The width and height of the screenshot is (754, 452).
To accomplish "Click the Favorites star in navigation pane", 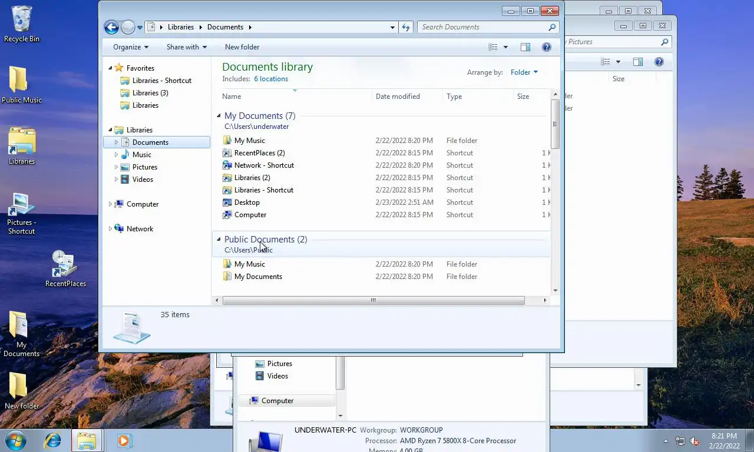I will [119, 68].
